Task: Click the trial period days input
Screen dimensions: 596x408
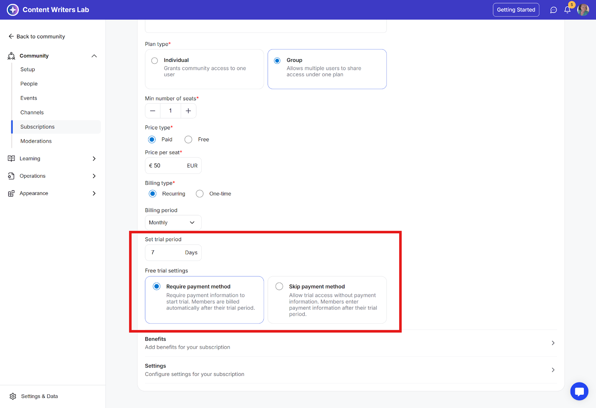Action: [173, 253]
